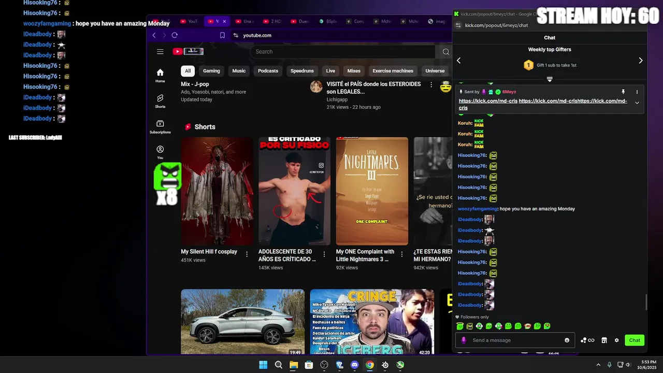Open the Little Nightmares III short thumbnail

(x=372, y=191)
